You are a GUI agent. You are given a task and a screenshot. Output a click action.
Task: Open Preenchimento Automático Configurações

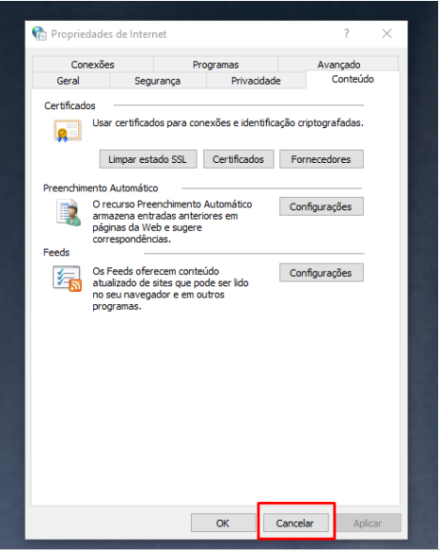[321, 206]
